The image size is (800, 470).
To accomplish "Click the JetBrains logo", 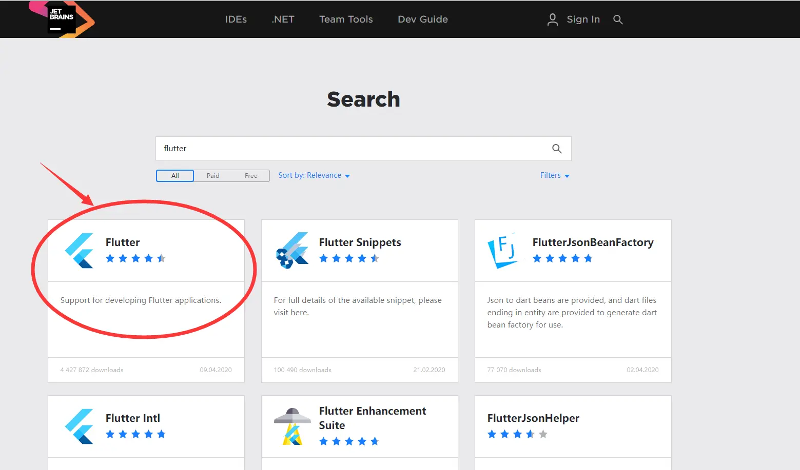I will coord(62,19).
